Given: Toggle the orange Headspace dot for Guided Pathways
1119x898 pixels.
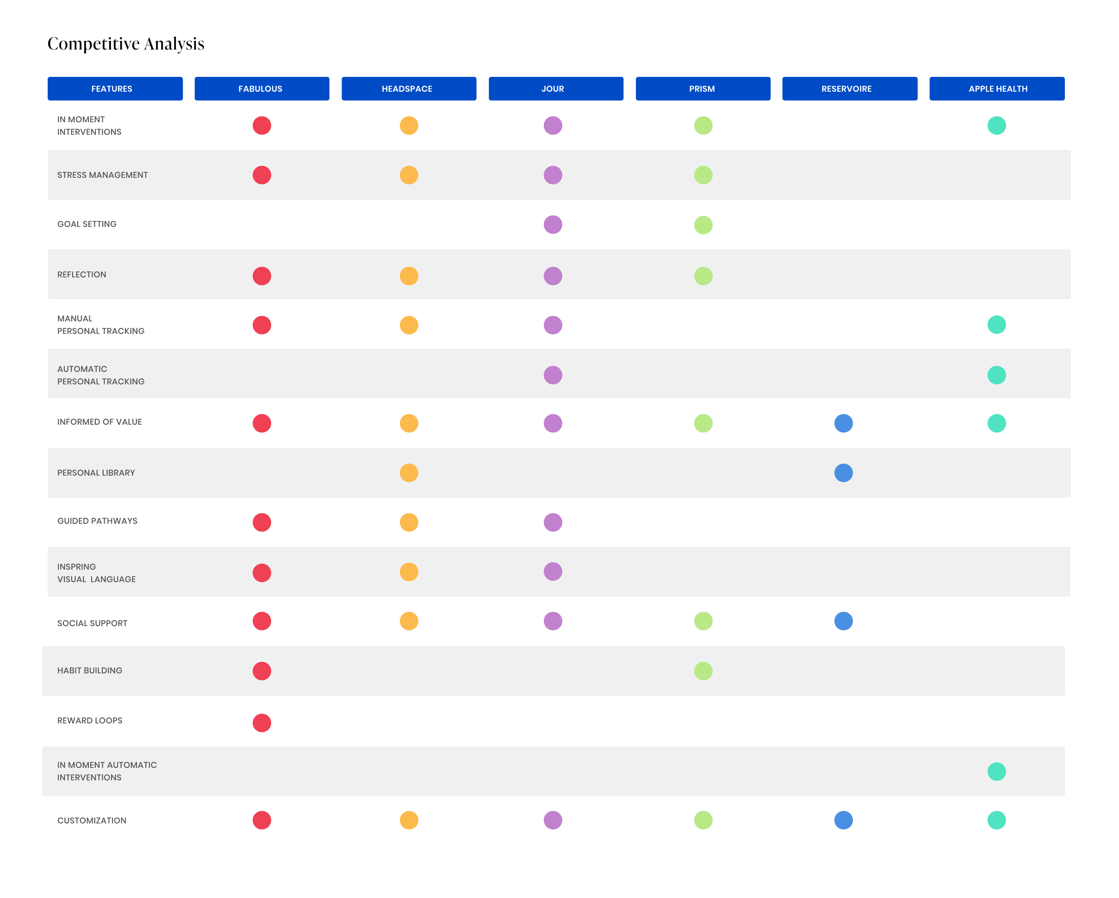Looking at the screenshot, I should [409, 522].
